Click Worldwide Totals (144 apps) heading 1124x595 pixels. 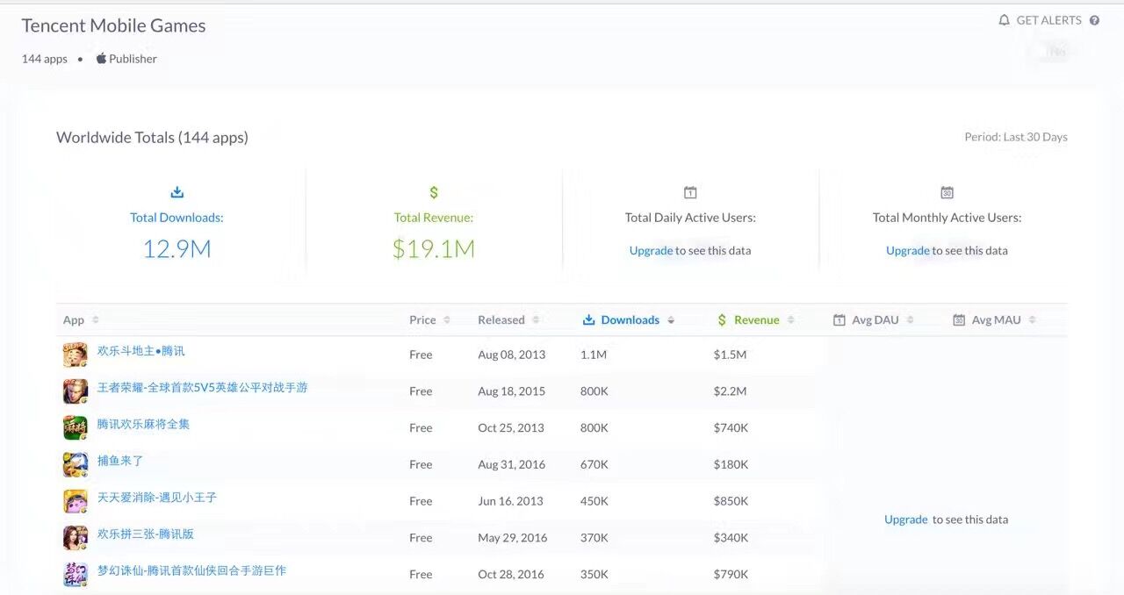pos(152,137)
